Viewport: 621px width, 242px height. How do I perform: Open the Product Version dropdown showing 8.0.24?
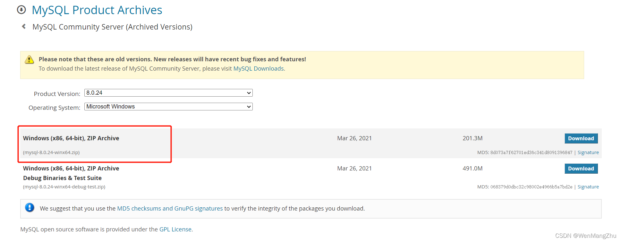(168, 93)
